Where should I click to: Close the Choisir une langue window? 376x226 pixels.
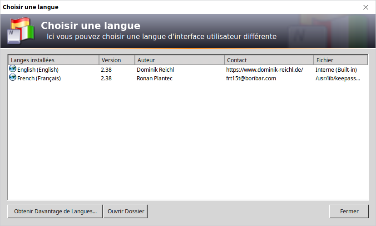coord(366,7)
